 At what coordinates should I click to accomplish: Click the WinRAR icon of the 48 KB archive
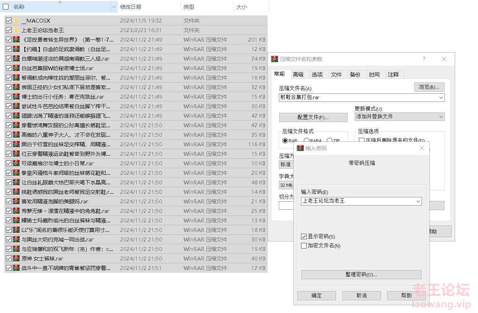(16, 182)
